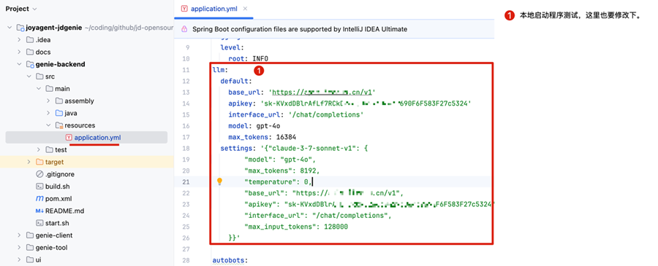Image resolution: width=658 pixels, height=266 pixels.
Task: Collapse the joyagent-jdgenie root folder
Action: [10, 28]
